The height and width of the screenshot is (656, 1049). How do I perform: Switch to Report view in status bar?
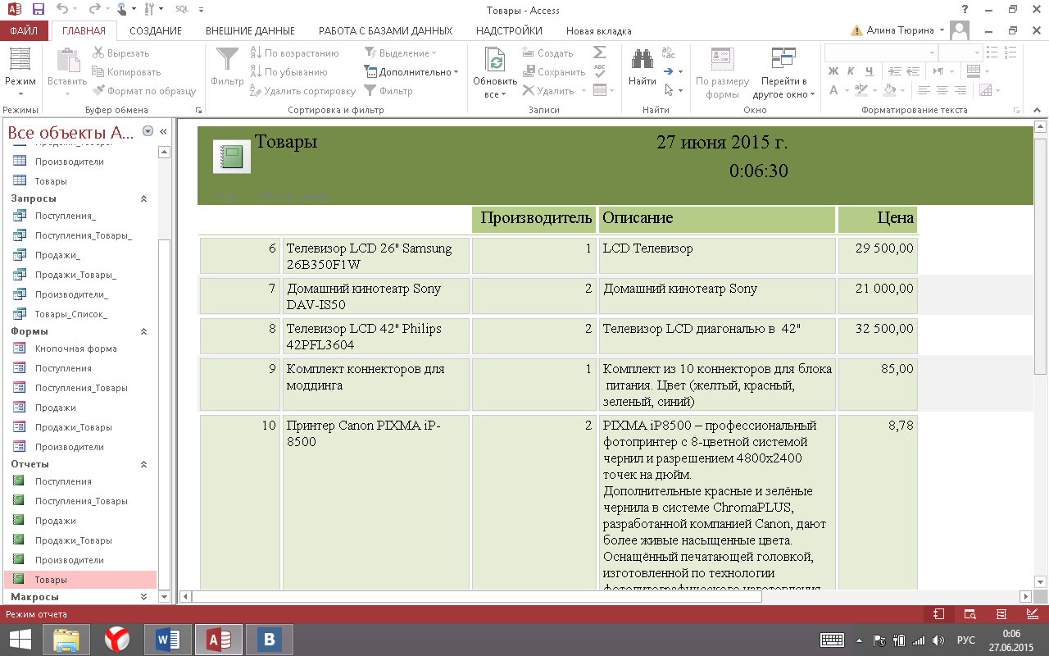[x=939, y=613]
